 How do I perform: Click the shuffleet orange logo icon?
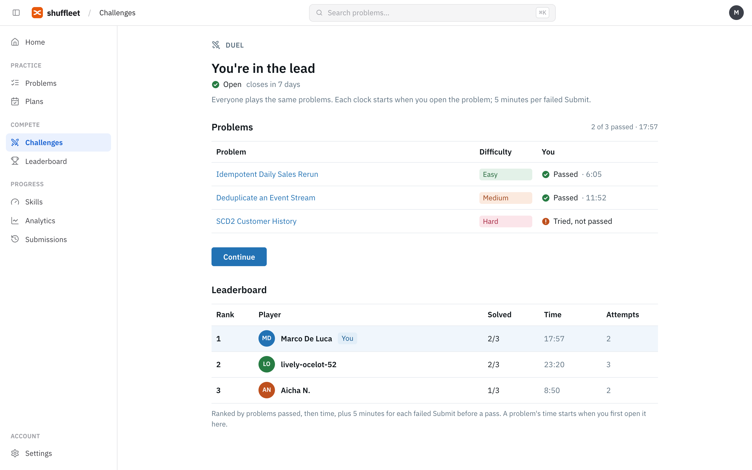point(37,13)
